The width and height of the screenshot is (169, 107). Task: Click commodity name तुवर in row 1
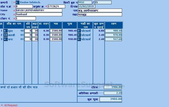pos(10,31)
